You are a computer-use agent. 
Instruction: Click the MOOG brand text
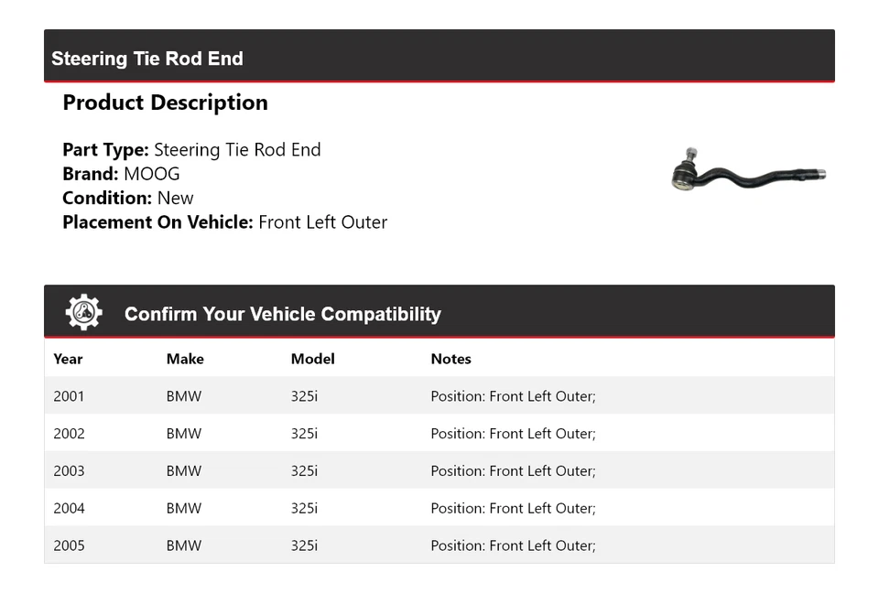click(152, 174)
